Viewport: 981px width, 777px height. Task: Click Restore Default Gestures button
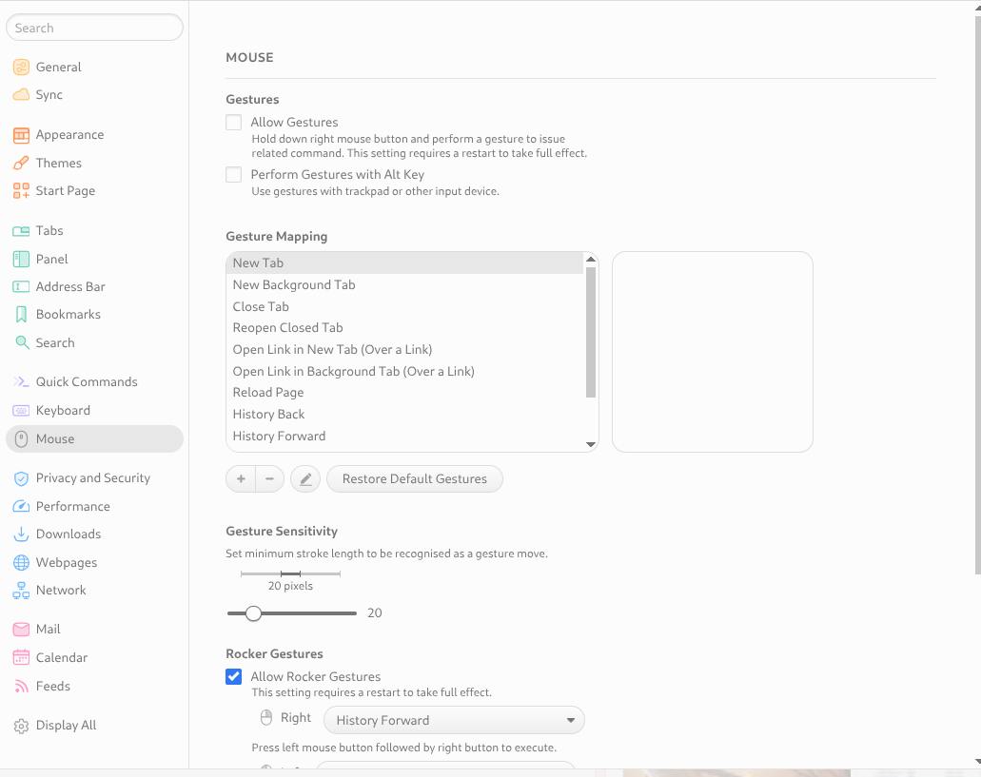[415, 478]
